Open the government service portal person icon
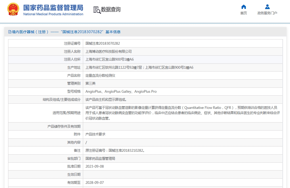Viewport: 290px width, 188px height. point(267,7)
